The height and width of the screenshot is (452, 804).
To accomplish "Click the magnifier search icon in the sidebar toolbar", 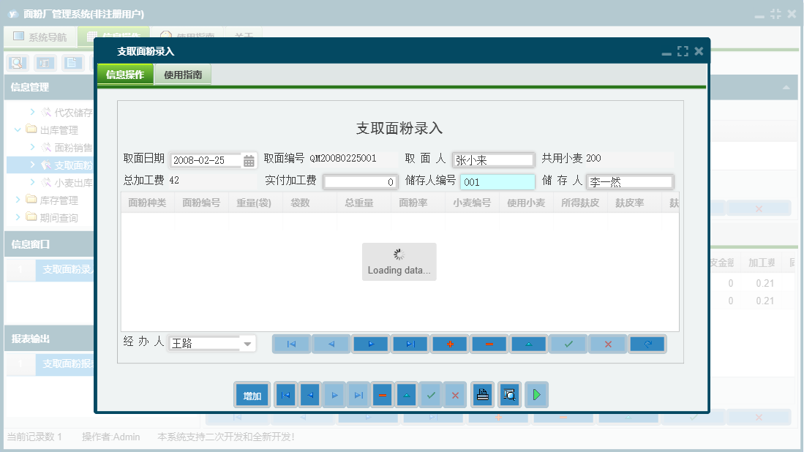I will [16, 63].
